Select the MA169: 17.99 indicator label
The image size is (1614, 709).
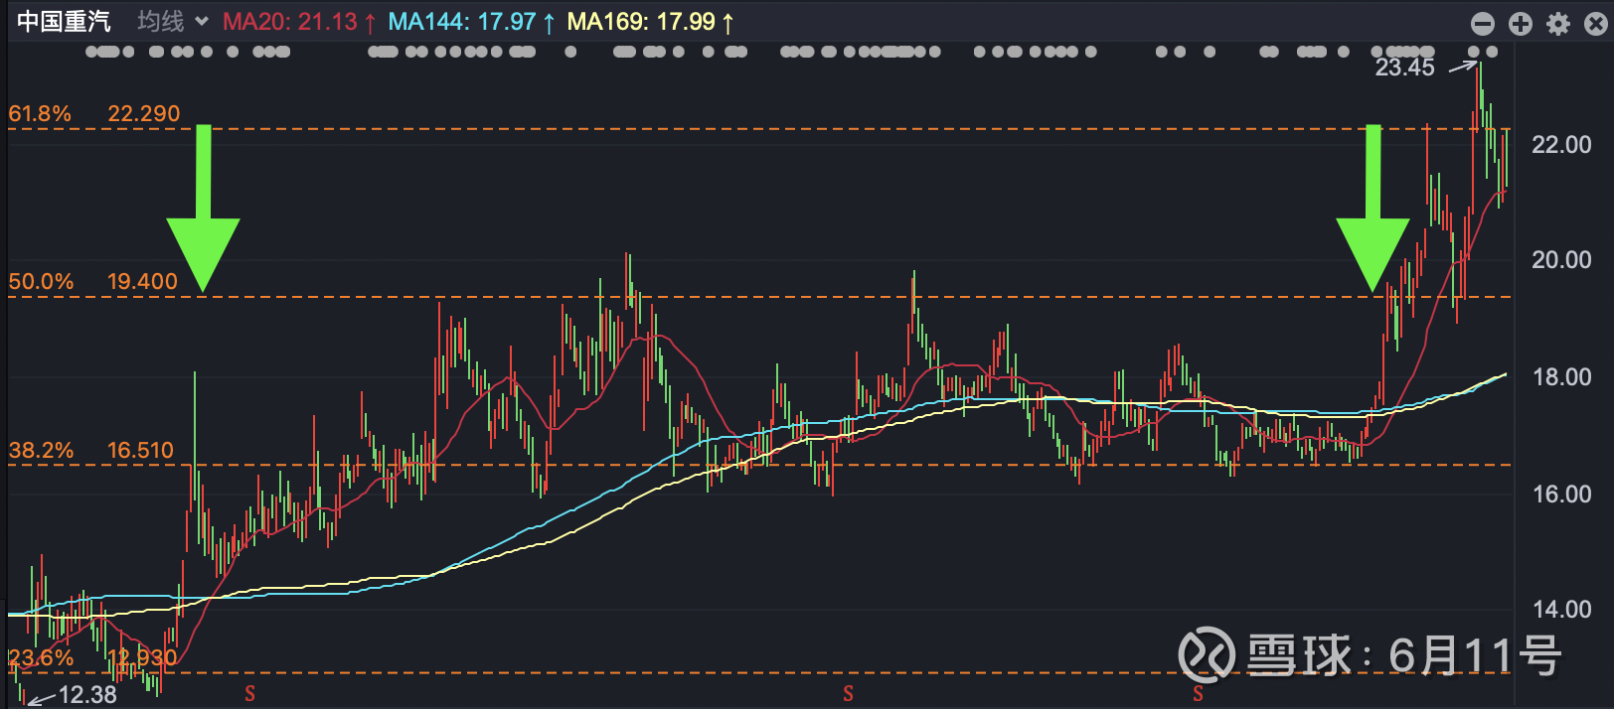(650, 22)
